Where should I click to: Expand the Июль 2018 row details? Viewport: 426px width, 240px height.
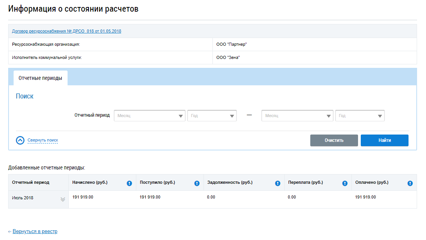(x=63, y=199)
